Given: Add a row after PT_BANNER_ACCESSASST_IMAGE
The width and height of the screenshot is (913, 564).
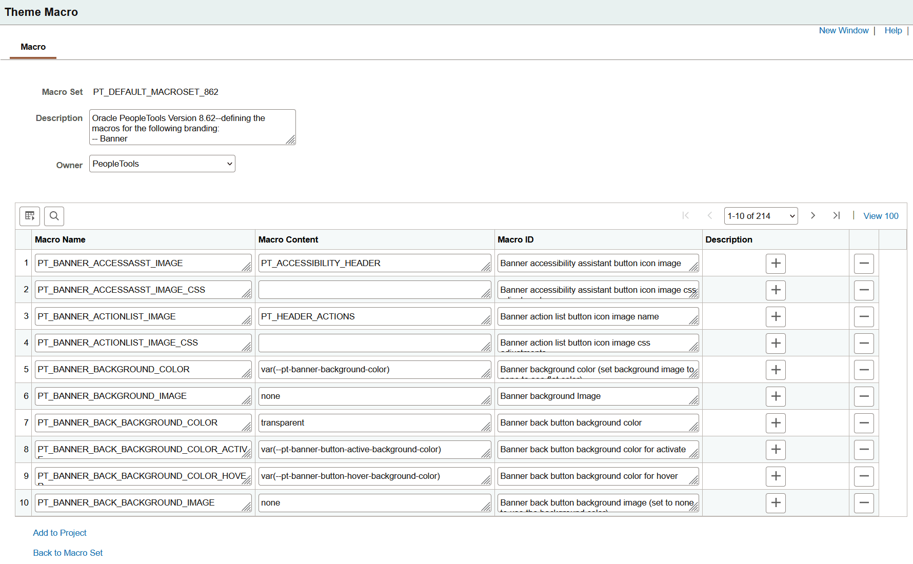Looking at the screenshot, I should pos(776,264).
